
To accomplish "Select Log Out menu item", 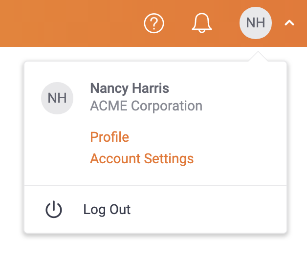I will tap(155, 209).
